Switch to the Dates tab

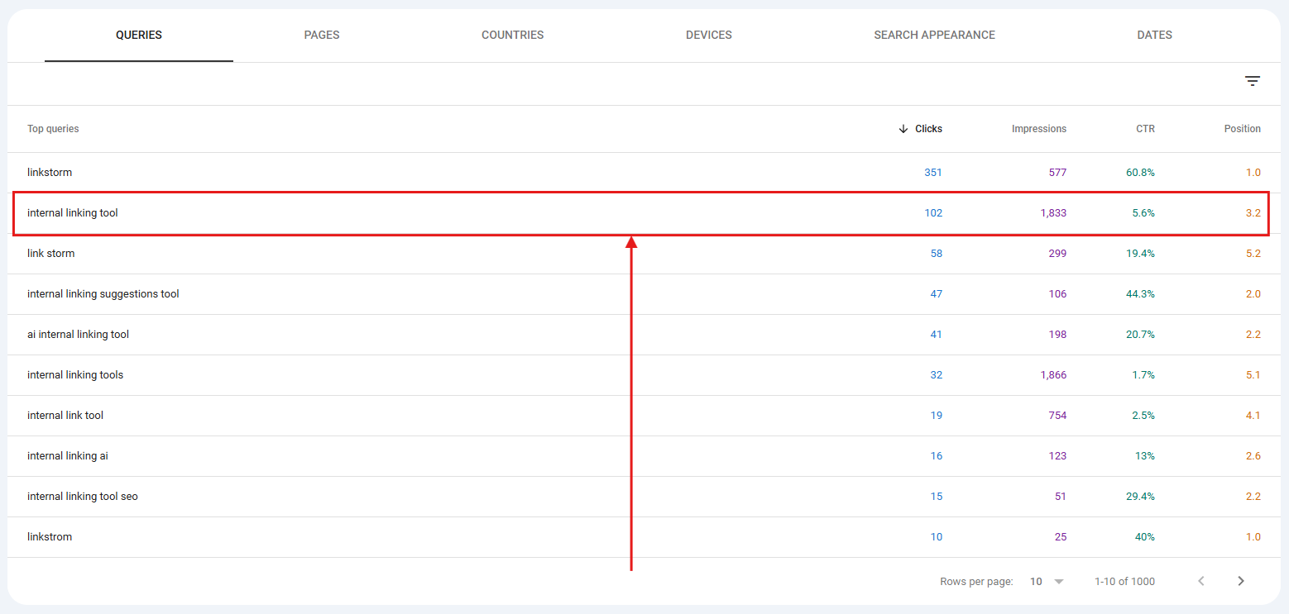click(1155, 36)
